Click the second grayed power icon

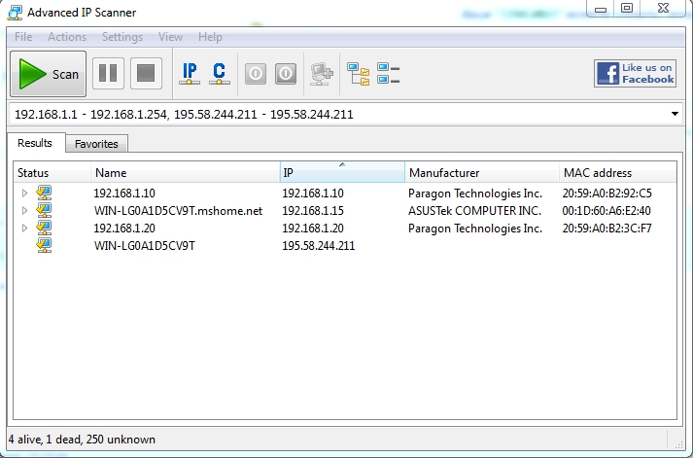tap(286, 73)
